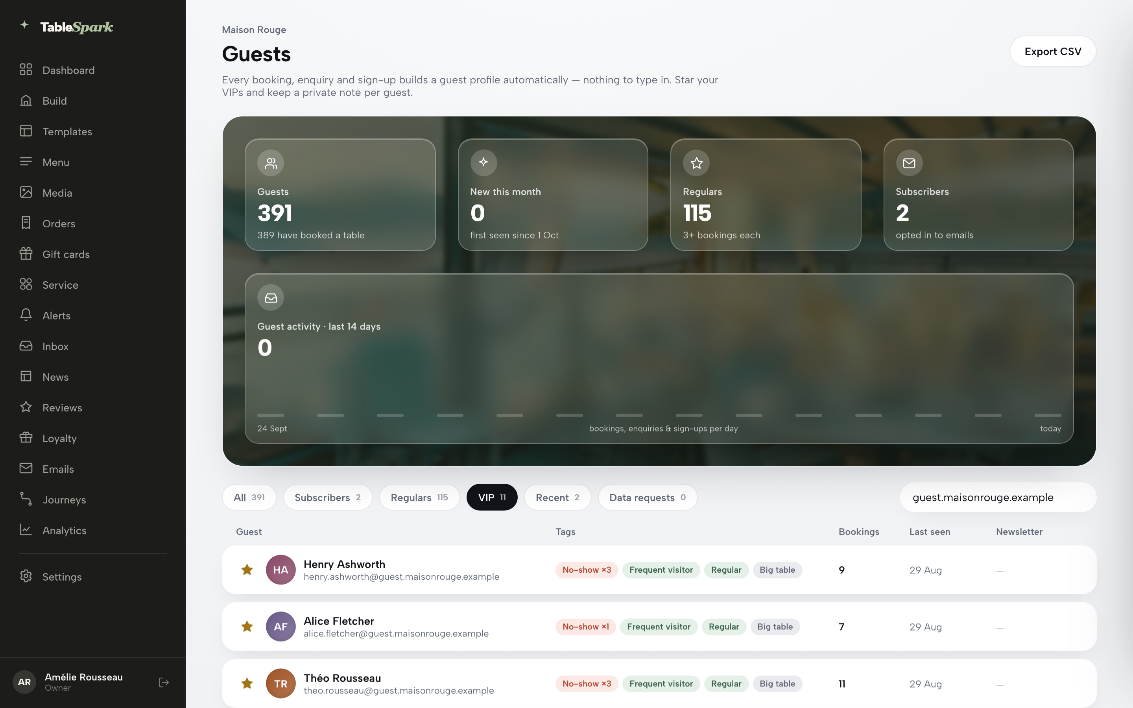The image size is (1133, 708).
Task: Click the Journeys route icon
Action: coord(26,499)
